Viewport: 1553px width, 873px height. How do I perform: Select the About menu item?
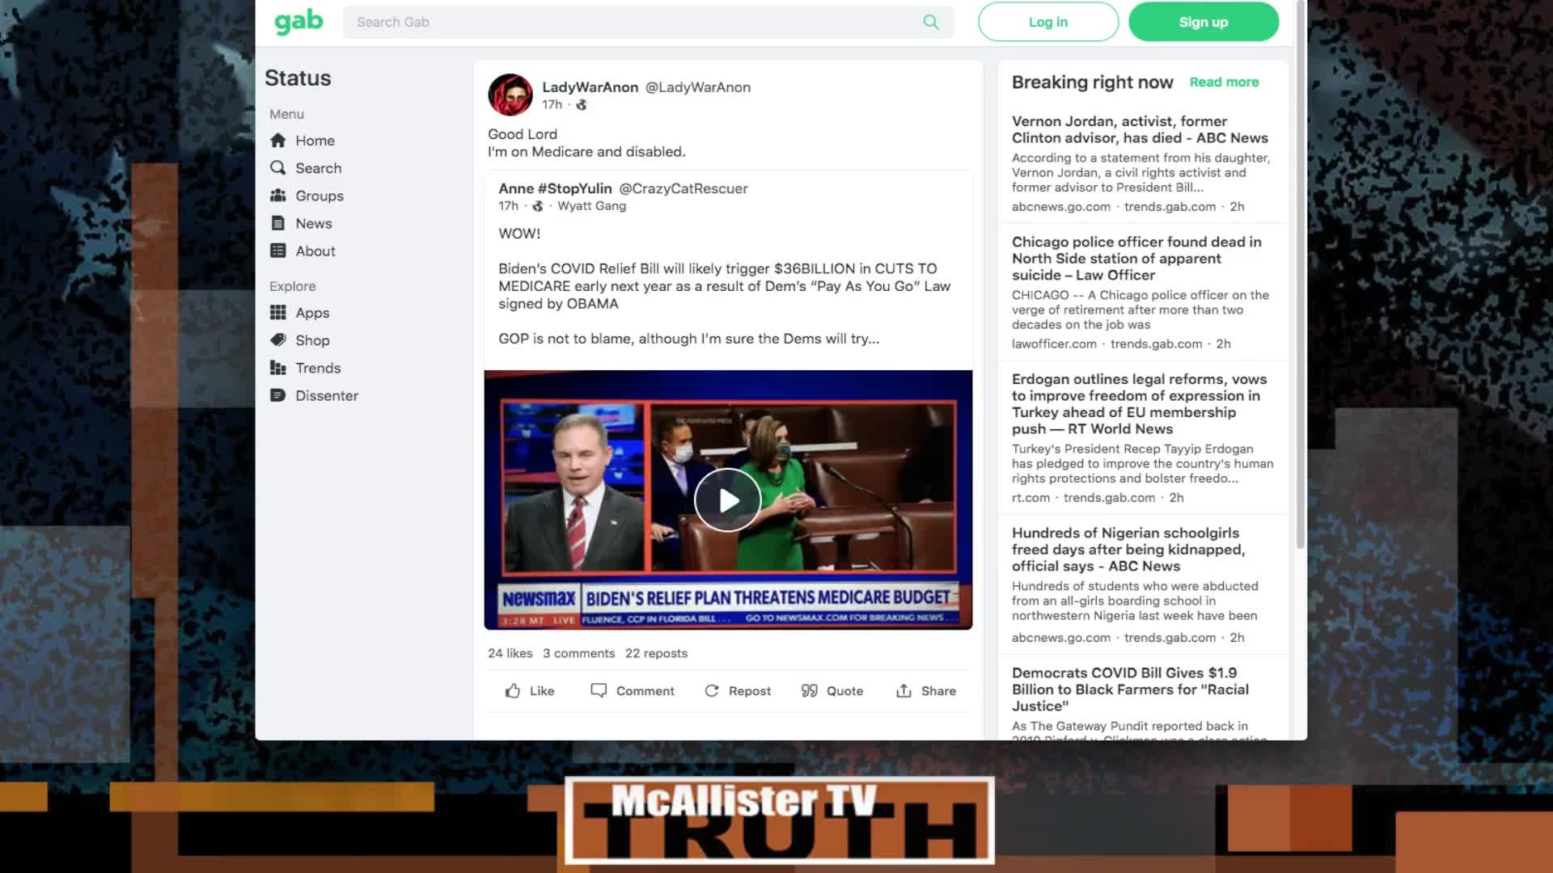tap(315, 250)
